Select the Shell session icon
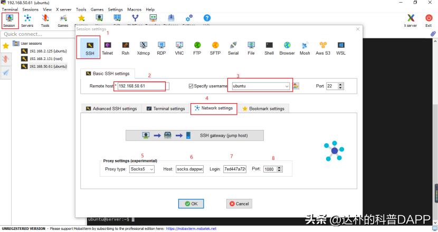The width and height of the screenshot is (438, 232). click(x=269, y=48)
